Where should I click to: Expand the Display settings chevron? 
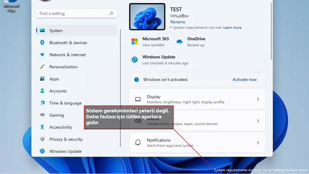258,99
